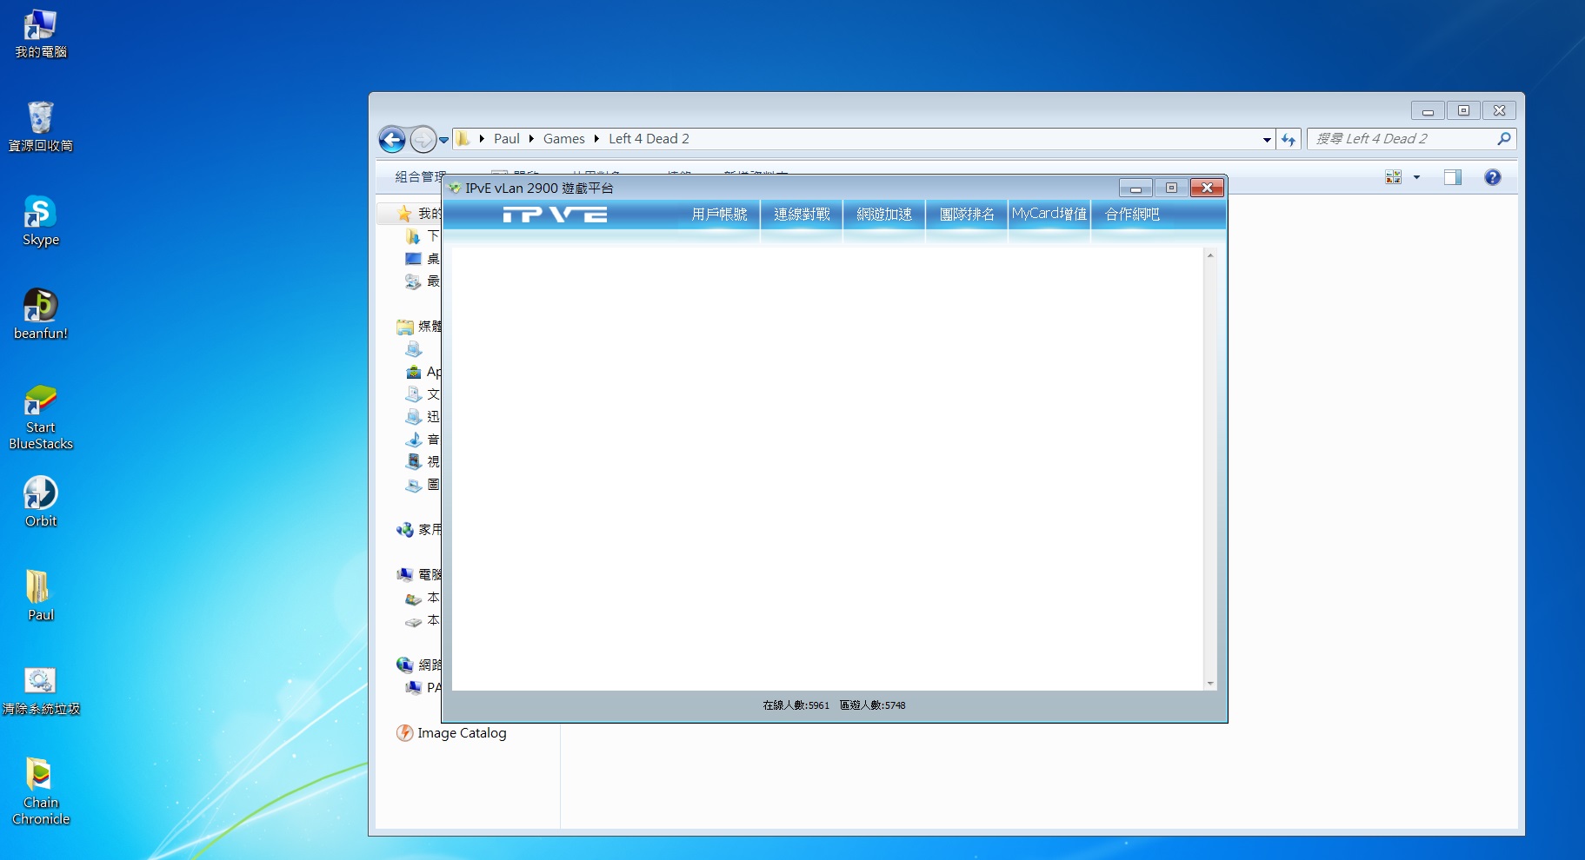Select Image Catalog in navigation pane
Viewport: 1585px width, 860px height.
461,733
